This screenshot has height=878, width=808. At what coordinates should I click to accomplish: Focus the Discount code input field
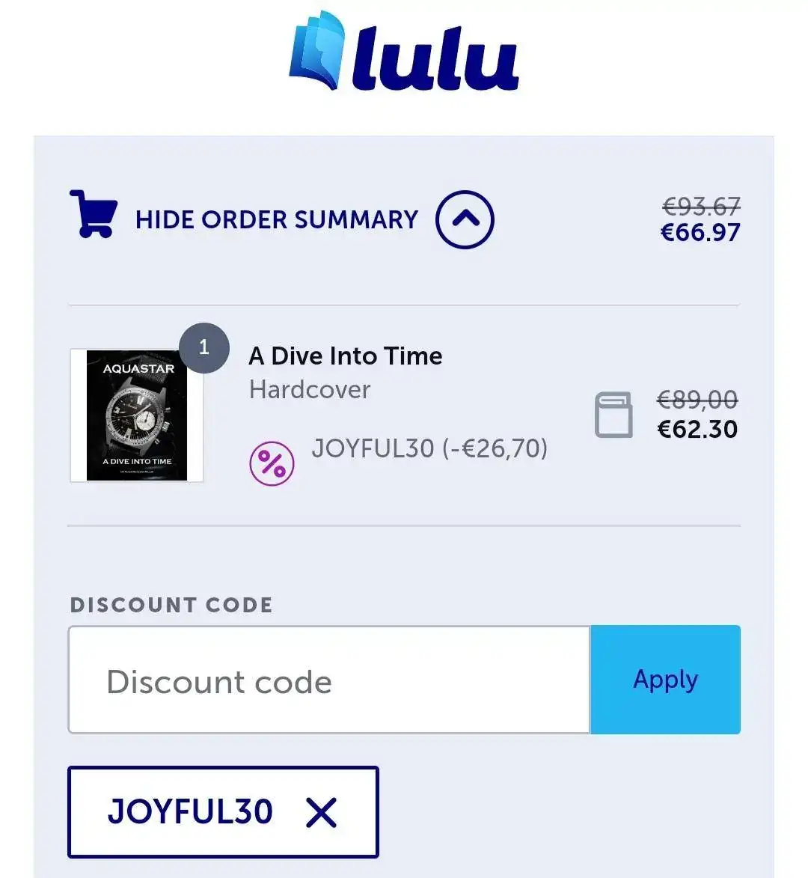tap(329, 680)
